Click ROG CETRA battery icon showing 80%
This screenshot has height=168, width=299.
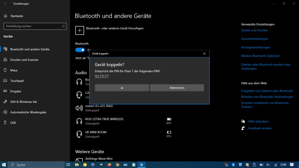[169, 119]
